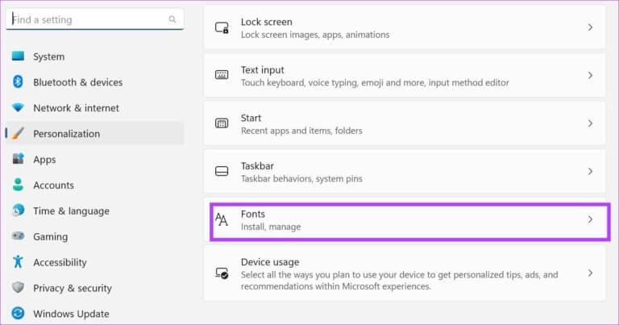The width and height of the screenshot is (619, 325).
Task: Open the Device usage title
Action: tap(270, 262)
